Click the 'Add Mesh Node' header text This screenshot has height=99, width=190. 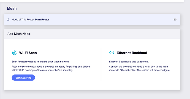click(19, 34)
